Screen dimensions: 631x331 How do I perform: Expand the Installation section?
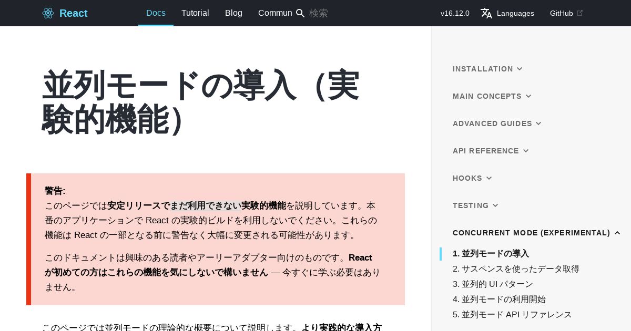pos(487,69)
